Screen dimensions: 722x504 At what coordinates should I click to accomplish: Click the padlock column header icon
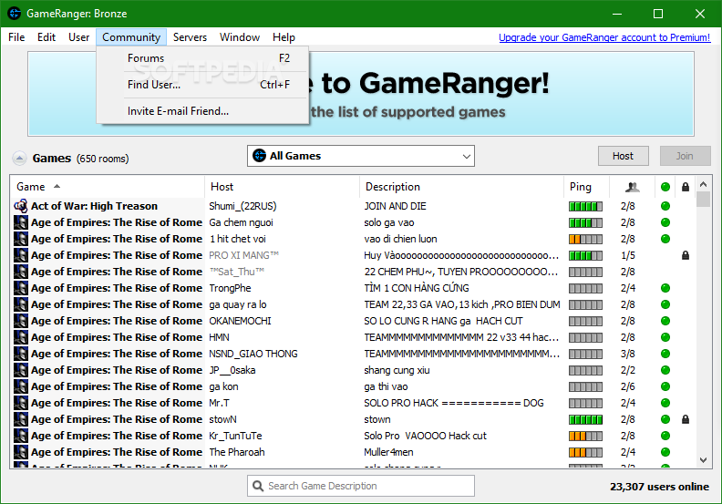(686, 187)
